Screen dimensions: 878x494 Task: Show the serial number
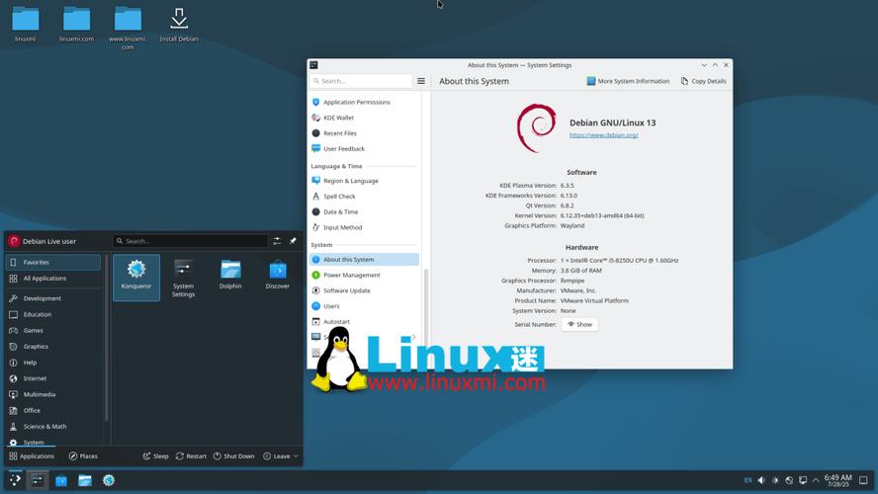pos(579,324)
